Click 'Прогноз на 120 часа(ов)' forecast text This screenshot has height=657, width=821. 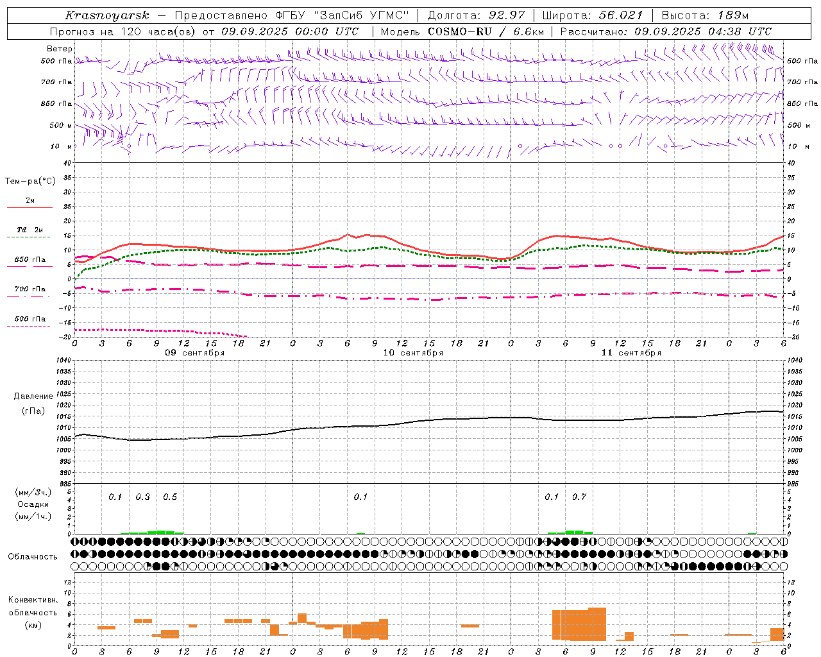124,31
